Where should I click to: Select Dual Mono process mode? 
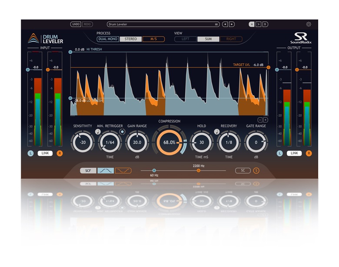coord(108,39)
